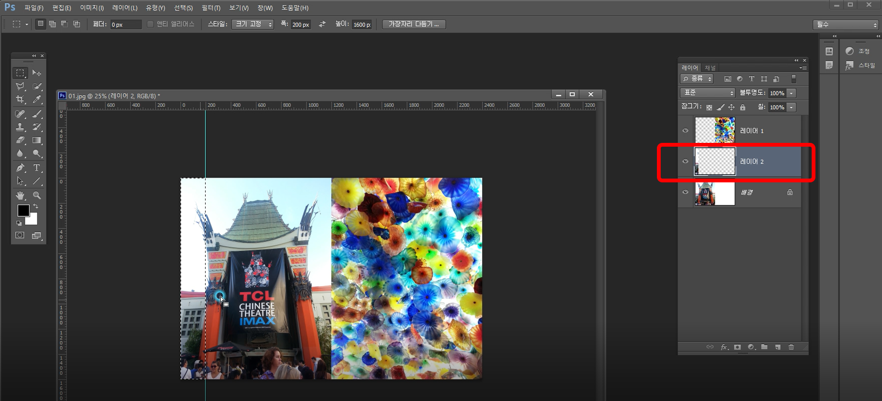Select the Eraser tool
The height and width of the screenshot is (401, 882).
[20, 140]
